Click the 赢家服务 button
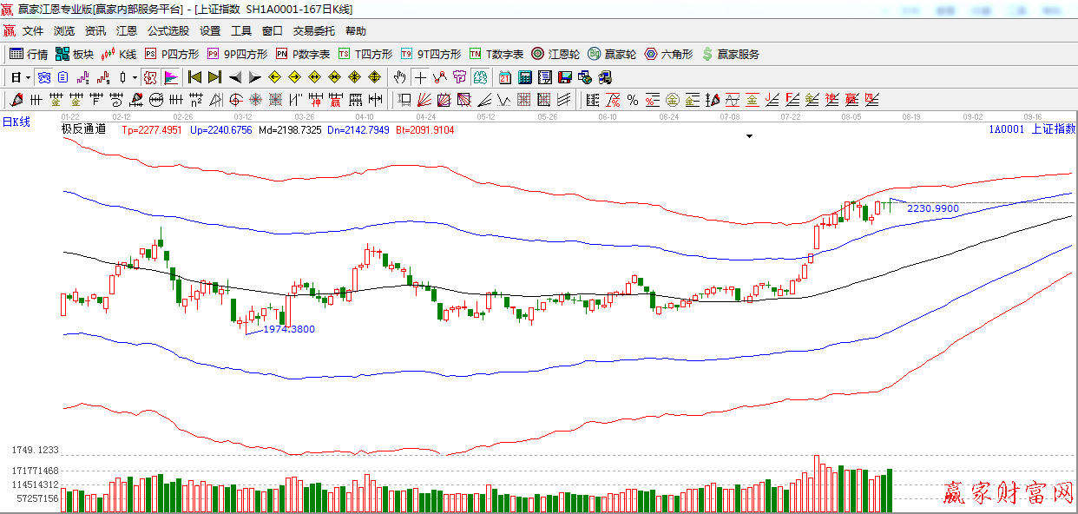The height and width of the screenshot is (514, 1078). pyautogui.click(x=730, y=54)
